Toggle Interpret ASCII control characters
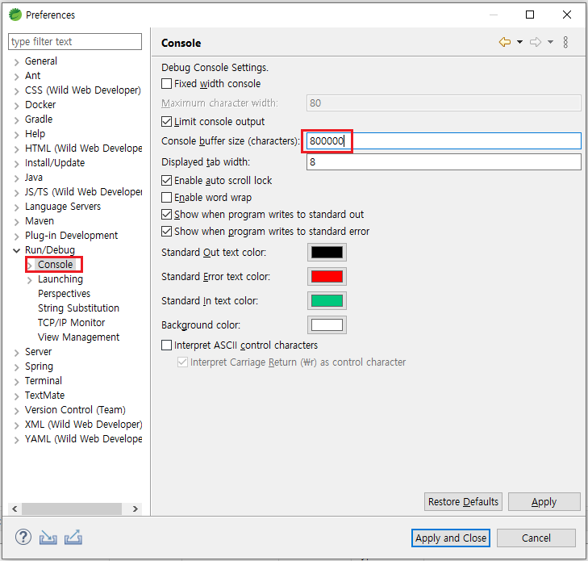The height and width of the screenshot is (561, 588). pos(167,345)
